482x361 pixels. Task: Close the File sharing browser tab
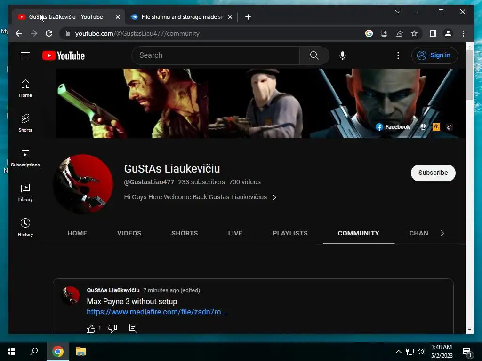click(x=230, y=17)
